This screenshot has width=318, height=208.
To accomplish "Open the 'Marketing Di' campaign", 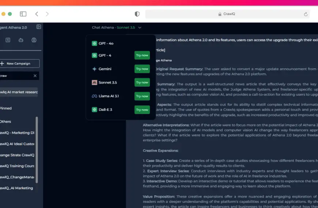I will click(x=17, y=133).
